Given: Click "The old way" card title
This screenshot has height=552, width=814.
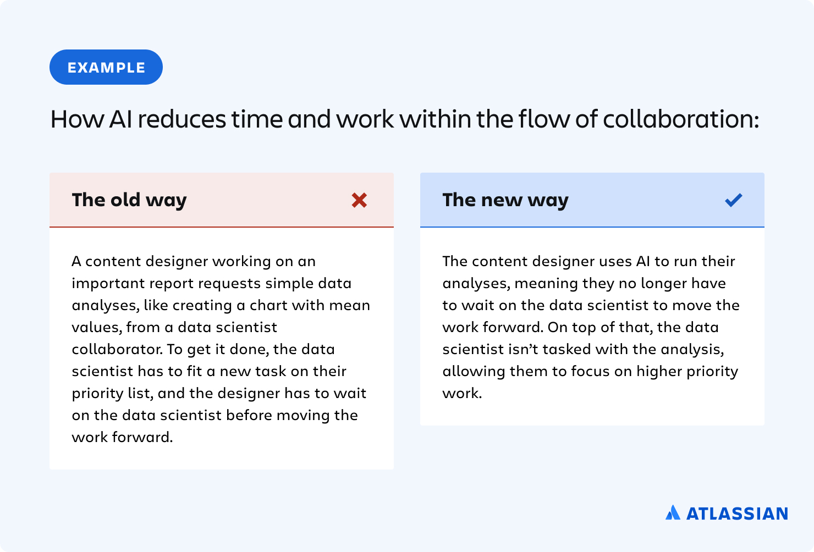Looking at the screenshot, I should (x=129, y=200).
